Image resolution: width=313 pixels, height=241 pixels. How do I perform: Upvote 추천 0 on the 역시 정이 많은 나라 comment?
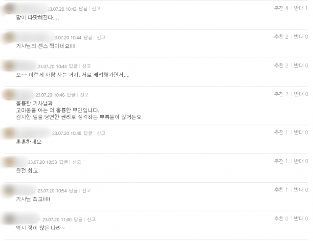pyautogui.click(x=281, y=219)
